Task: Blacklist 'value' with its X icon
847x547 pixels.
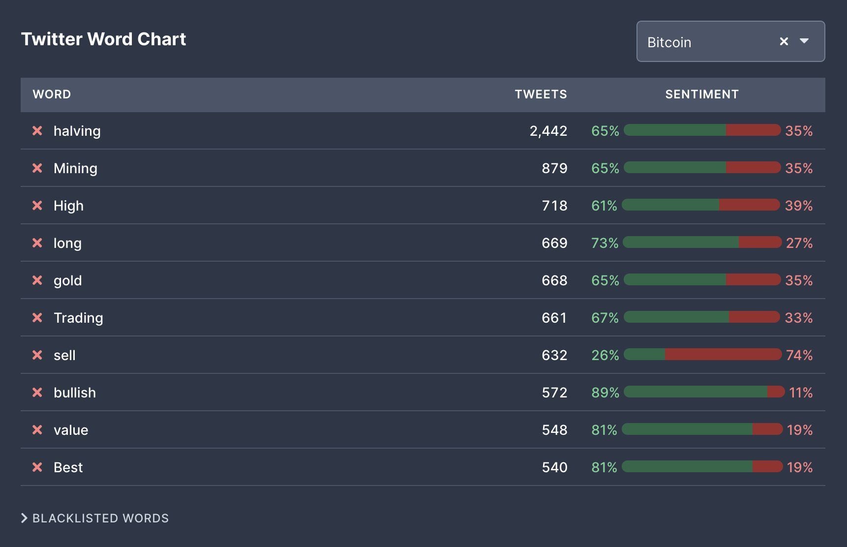Action: pos(37,430)
